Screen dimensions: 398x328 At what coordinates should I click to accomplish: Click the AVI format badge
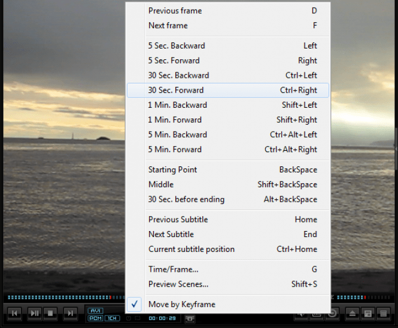pos(95,311)
